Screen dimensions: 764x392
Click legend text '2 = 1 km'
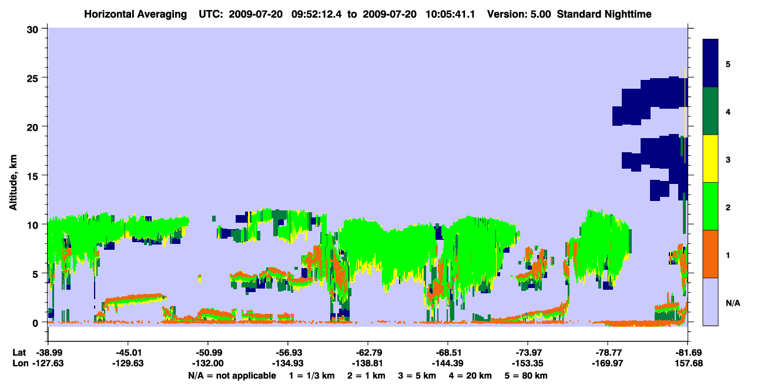(367, 376)
